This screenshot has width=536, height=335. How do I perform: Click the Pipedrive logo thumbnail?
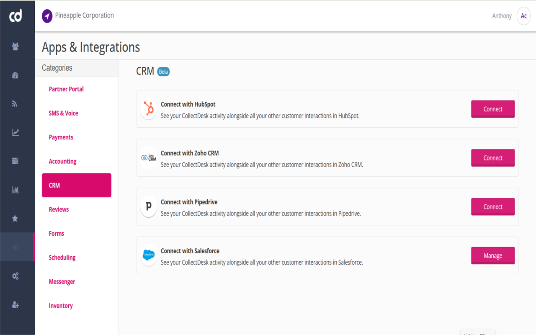(148, 206)
